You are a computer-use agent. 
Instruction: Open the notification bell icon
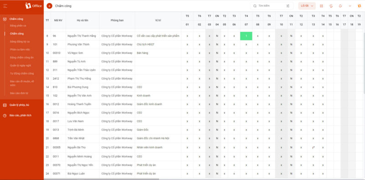[x=340, y=6]
